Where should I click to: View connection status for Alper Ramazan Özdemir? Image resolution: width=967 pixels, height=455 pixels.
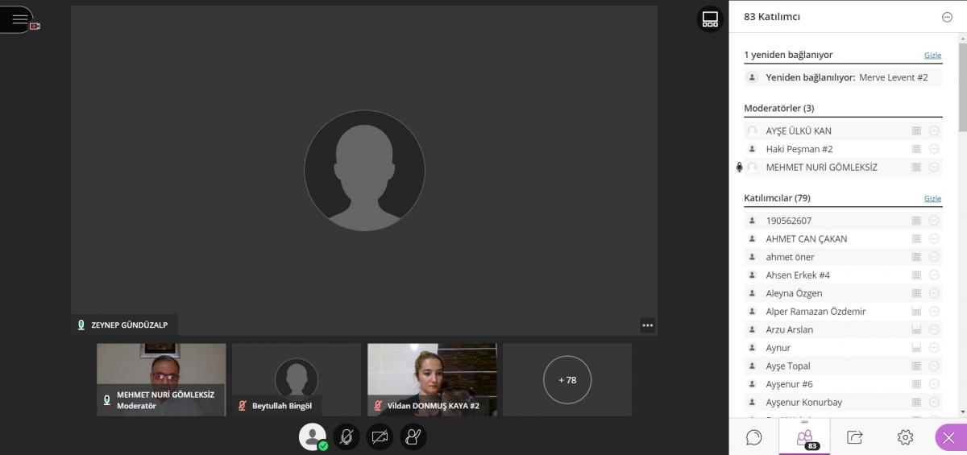(916, 312)
